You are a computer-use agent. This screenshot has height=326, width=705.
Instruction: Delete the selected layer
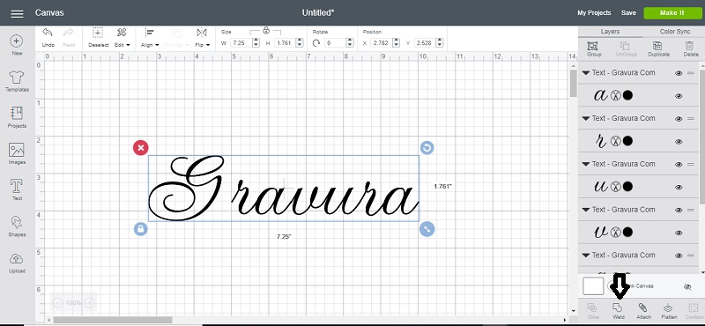point(689,48)
